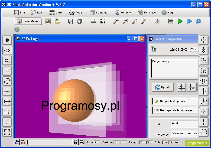The image size is (211, 148).
Task: Play movie with blue arrow
Action: click(189, 21)
